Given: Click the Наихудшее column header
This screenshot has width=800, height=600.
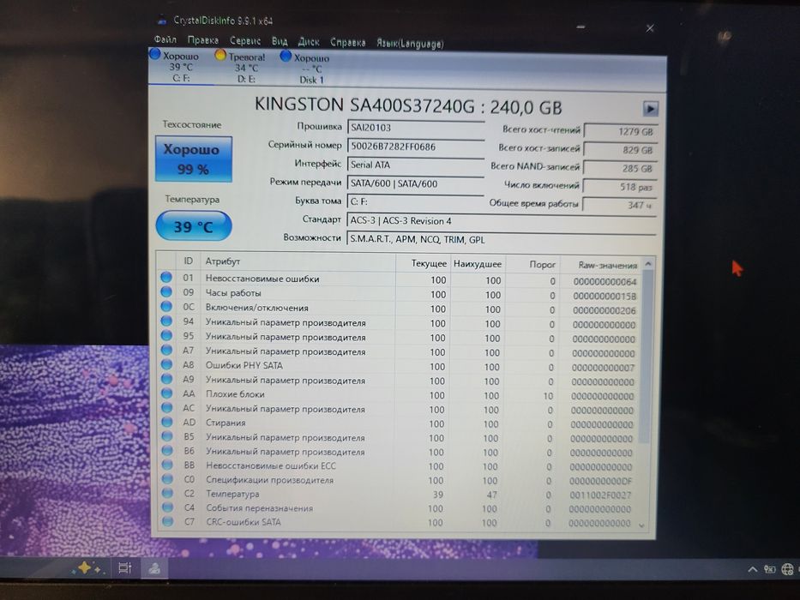Looking at the screenshot, I should point(477,264).
